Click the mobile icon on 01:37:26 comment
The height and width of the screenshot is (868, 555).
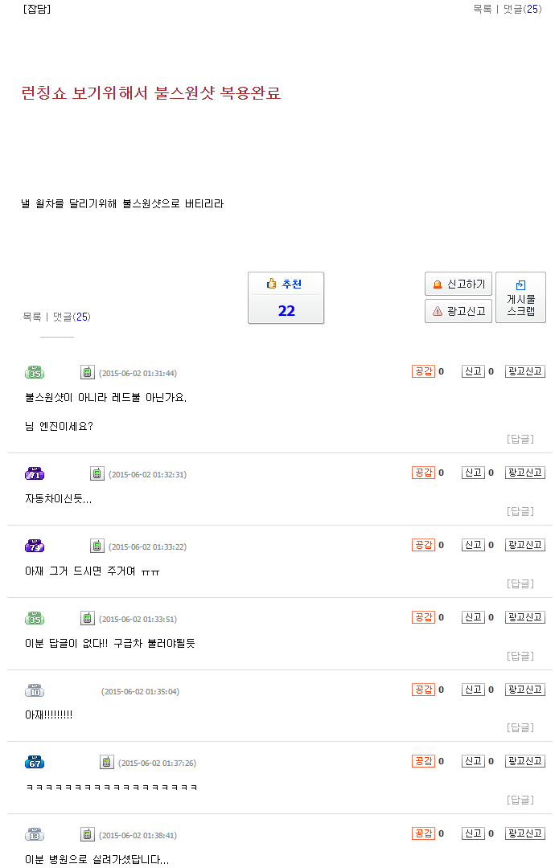(x=107, y=762)
